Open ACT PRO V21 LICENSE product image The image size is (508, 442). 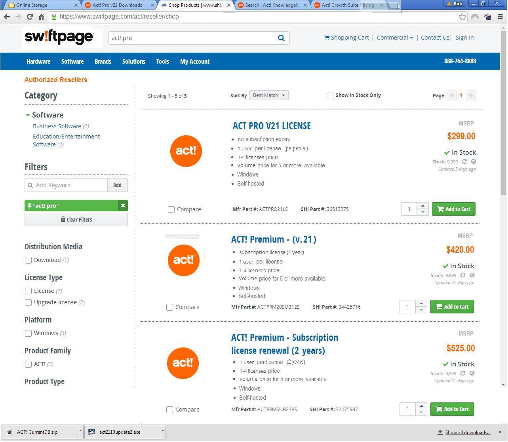[x=186, y=151]
